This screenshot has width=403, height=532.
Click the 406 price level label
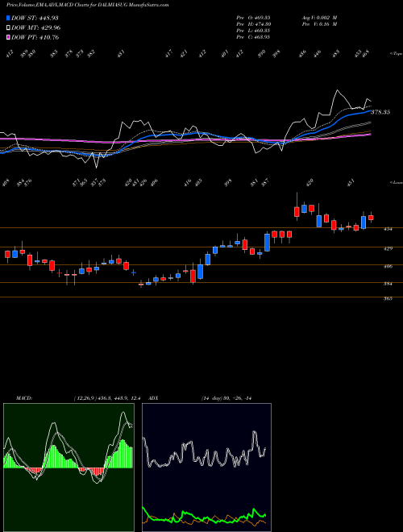coord(388,266)
